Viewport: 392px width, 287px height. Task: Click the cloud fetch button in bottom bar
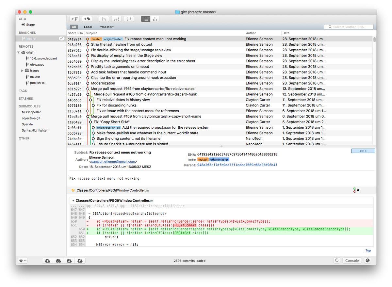click(x=58, y=261)
